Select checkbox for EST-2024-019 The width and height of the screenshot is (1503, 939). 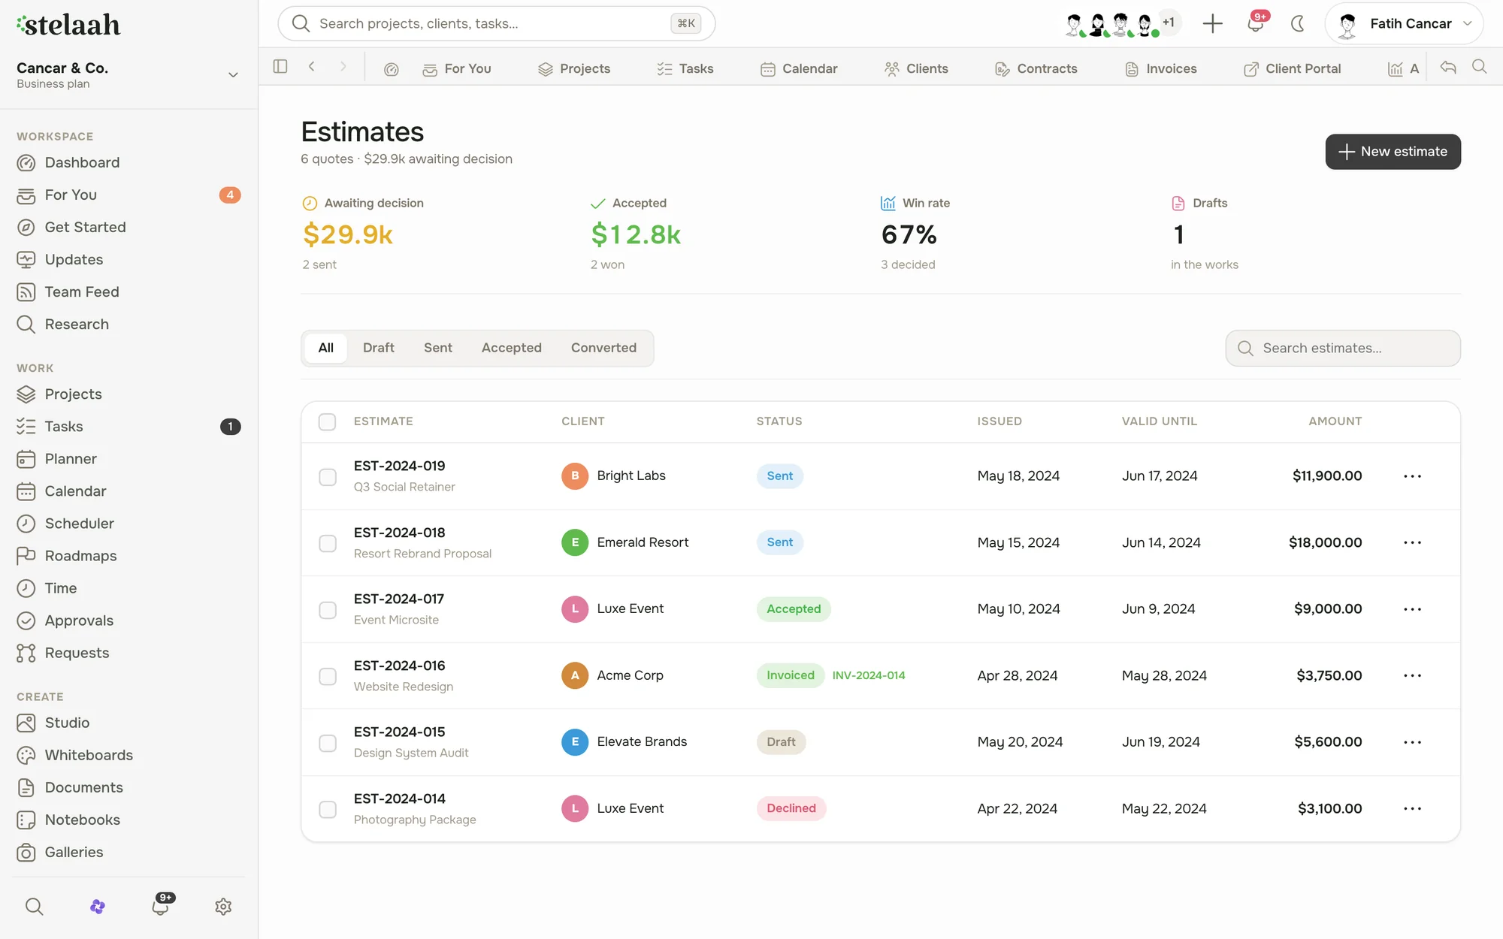pyautogui.click(x=327, y=476)
